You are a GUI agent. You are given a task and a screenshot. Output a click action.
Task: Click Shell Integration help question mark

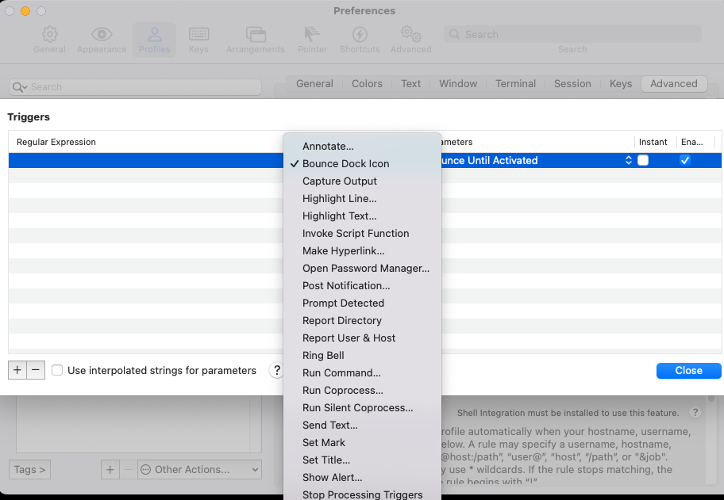pos(695,413)
